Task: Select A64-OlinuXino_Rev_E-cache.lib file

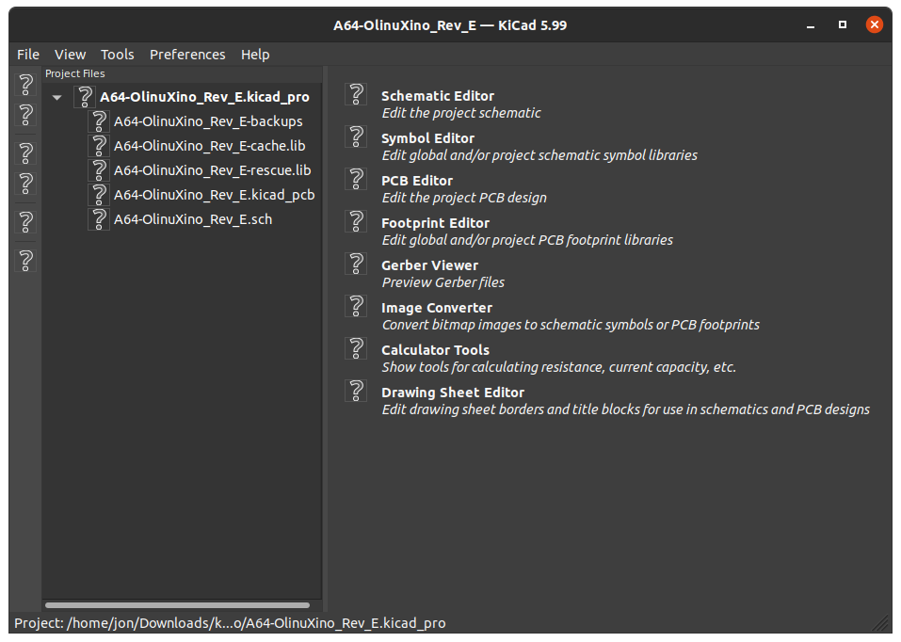Action: 209,146
